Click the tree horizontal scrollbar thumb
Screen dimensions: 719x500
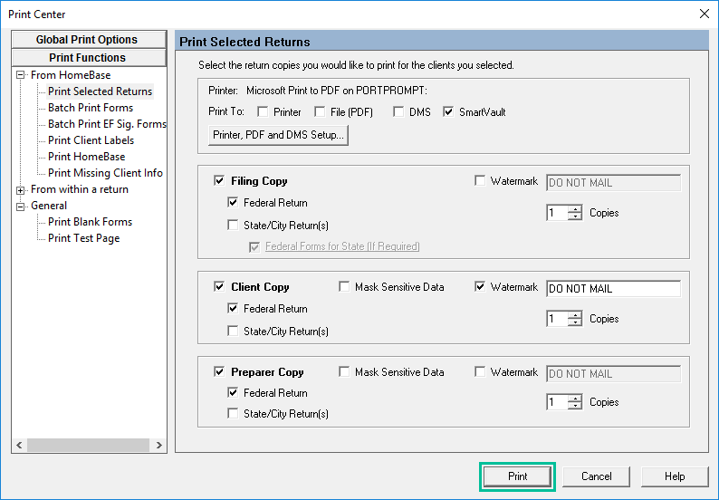point(88,445)
